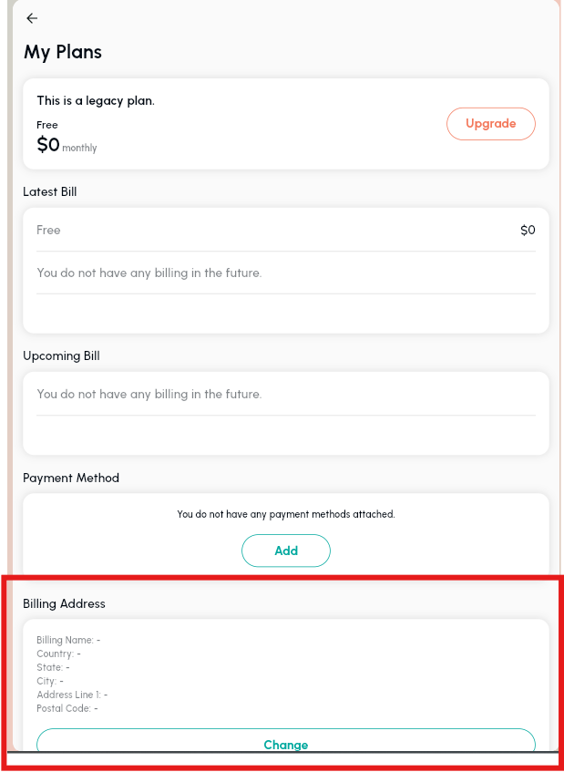The height and width of the screenshot is (772, 564).
Task: Click the Upcoming Bill section heading
Action: 61,355
